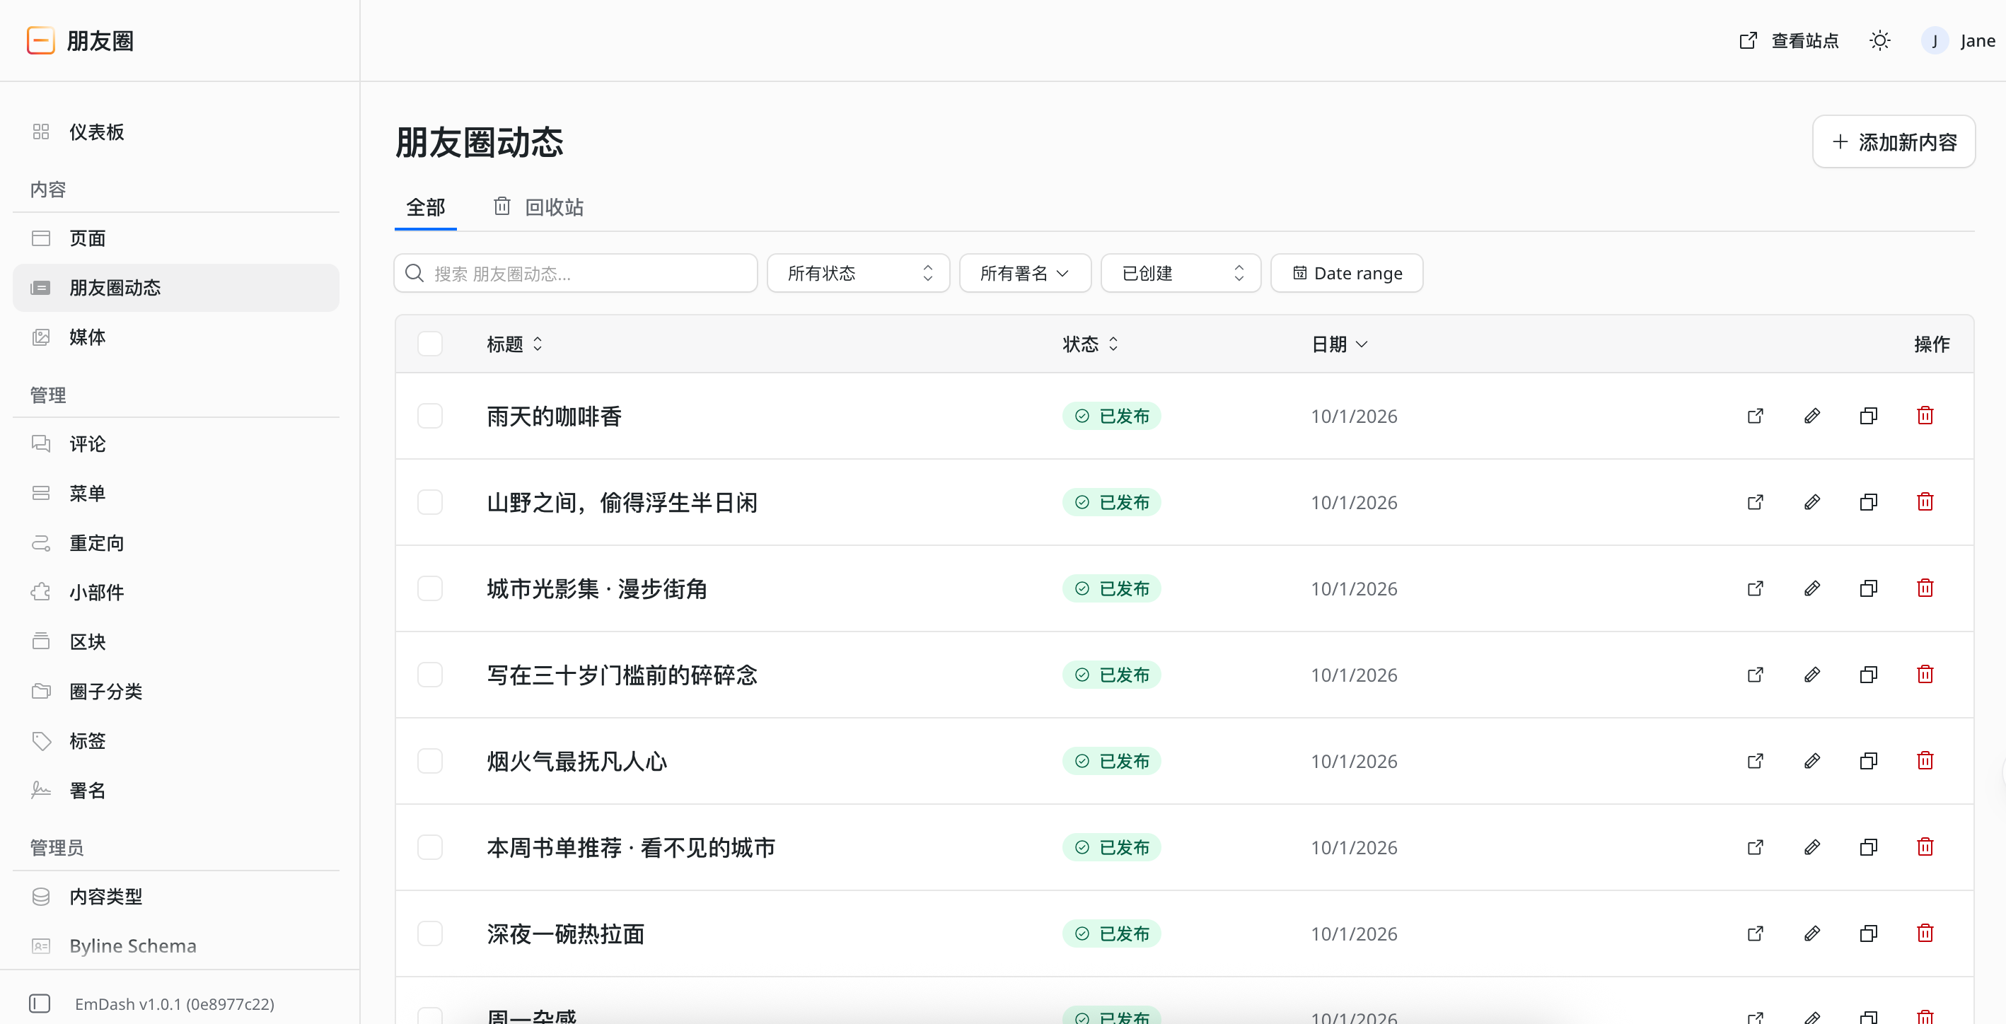Click Jane's avatar icon
This screenshot has width=2006, height=1024.
tap(1935, 40)
